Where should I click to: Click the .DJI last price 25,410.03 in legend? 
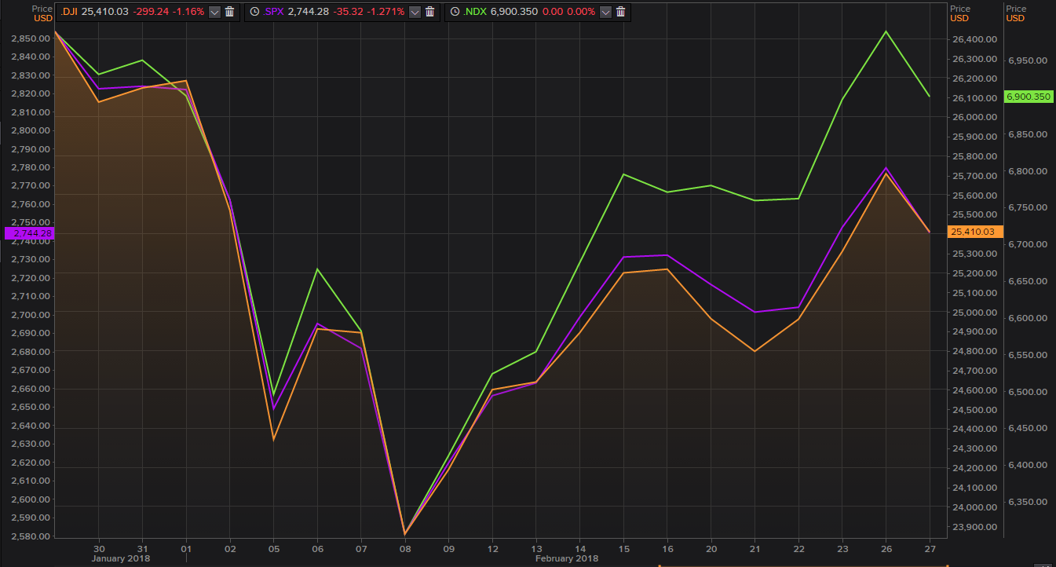click(106, 12)
